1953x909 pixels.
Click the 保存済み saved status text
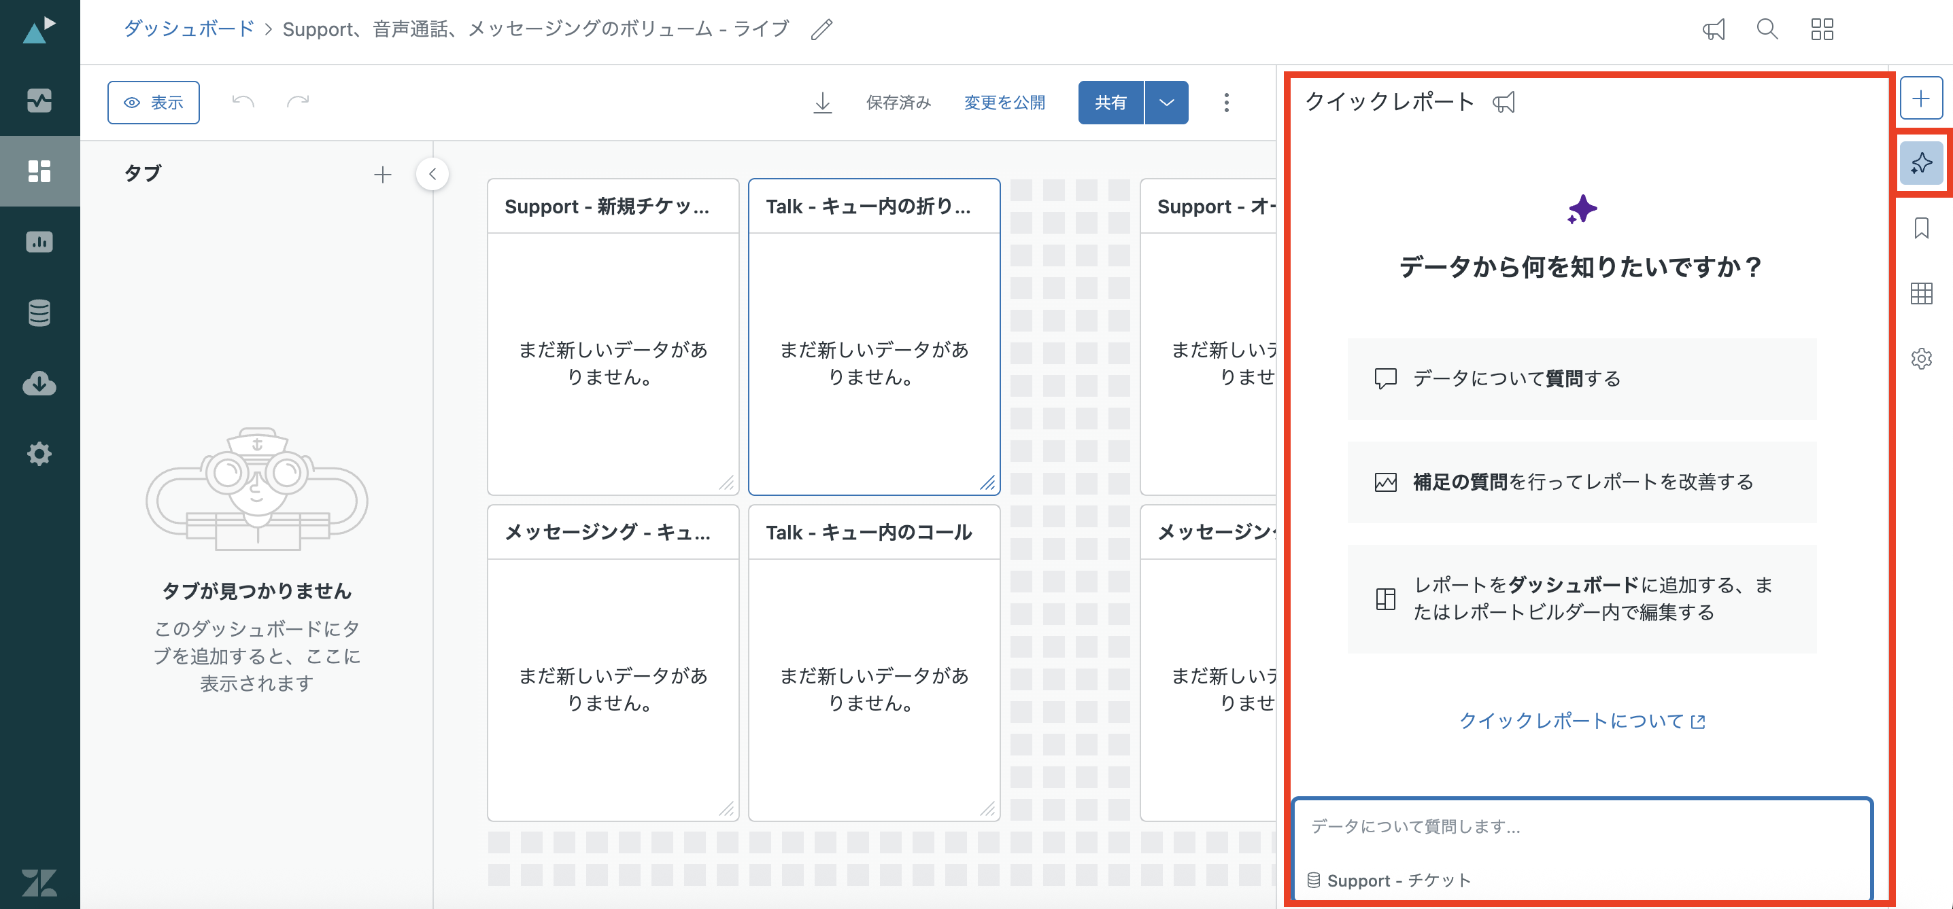898,103
